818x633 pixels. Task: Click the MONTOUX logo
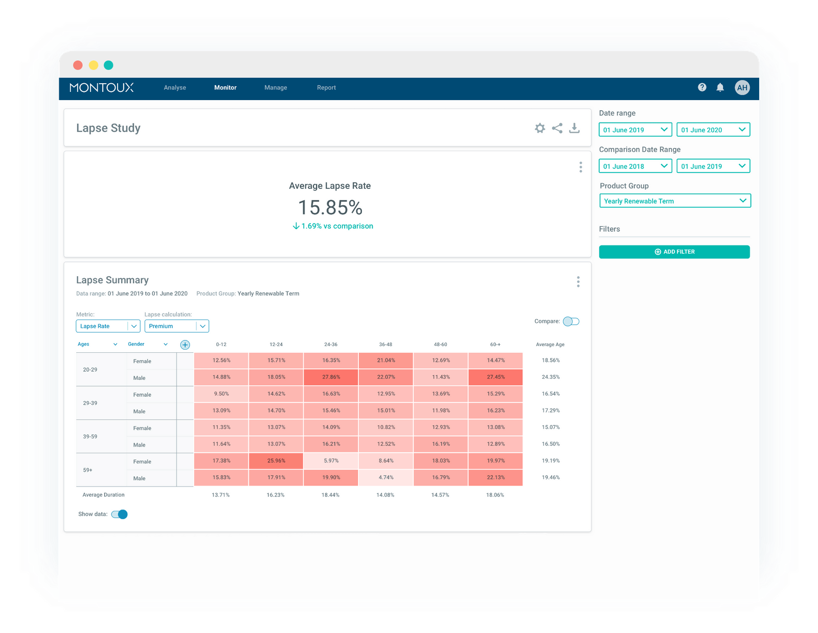102,87
